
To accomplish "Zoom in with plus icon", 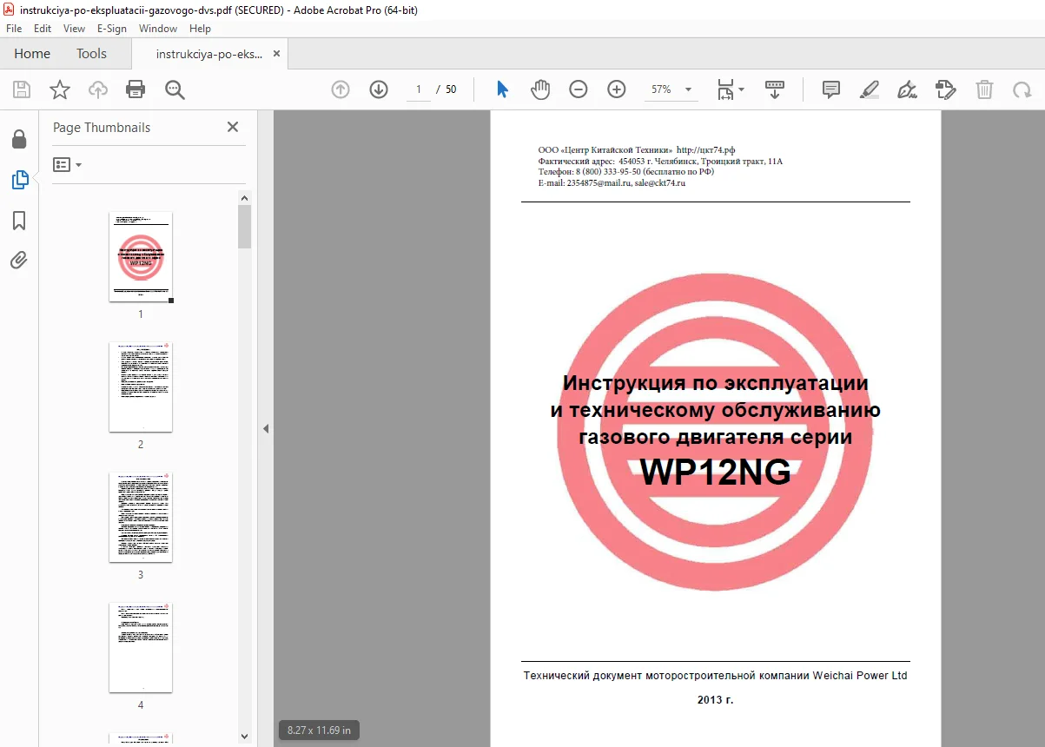I will tap(617, 89).
